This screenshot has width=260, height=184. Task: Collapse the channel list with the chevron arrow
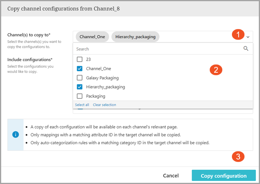[248, 37]
